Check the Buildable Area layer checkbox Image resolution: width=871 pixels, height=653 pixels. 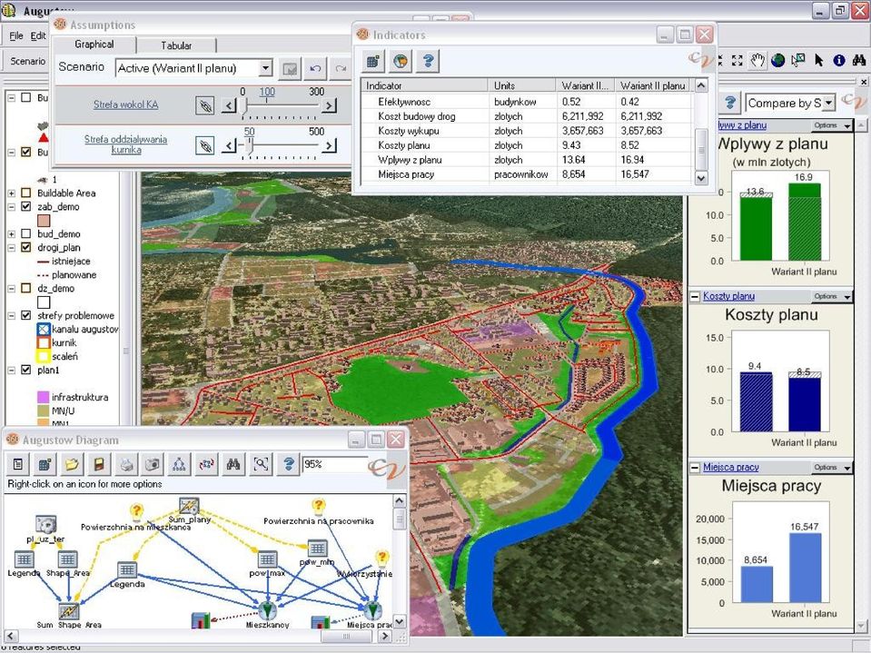coord(26,193)
